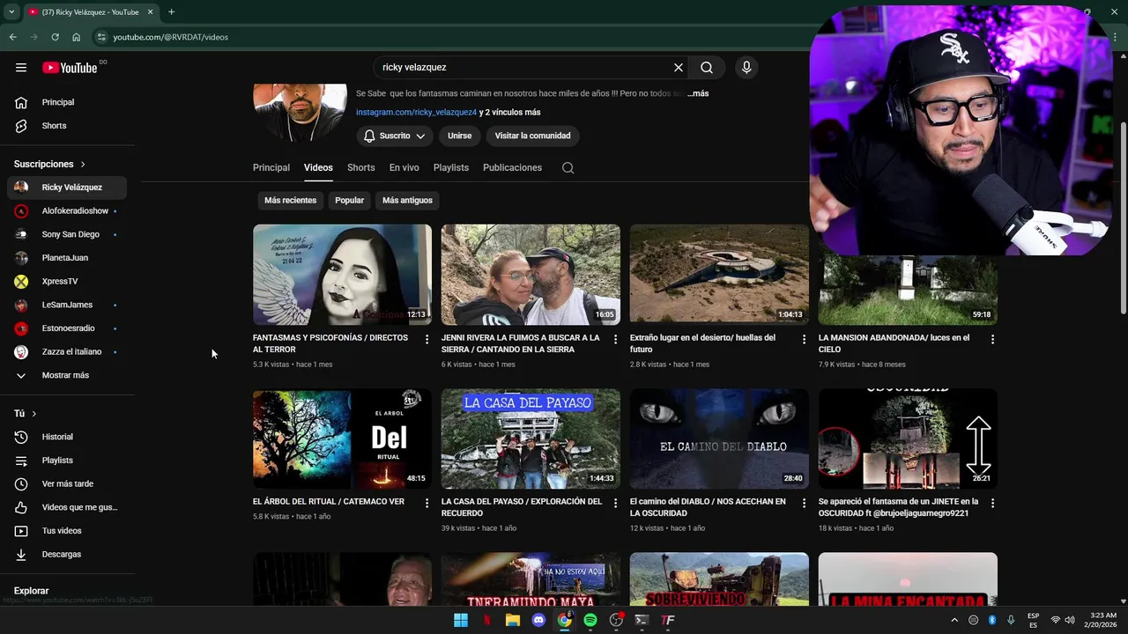
Task: Open Alofokeradioshow subscription
Action: pos(67,211)
